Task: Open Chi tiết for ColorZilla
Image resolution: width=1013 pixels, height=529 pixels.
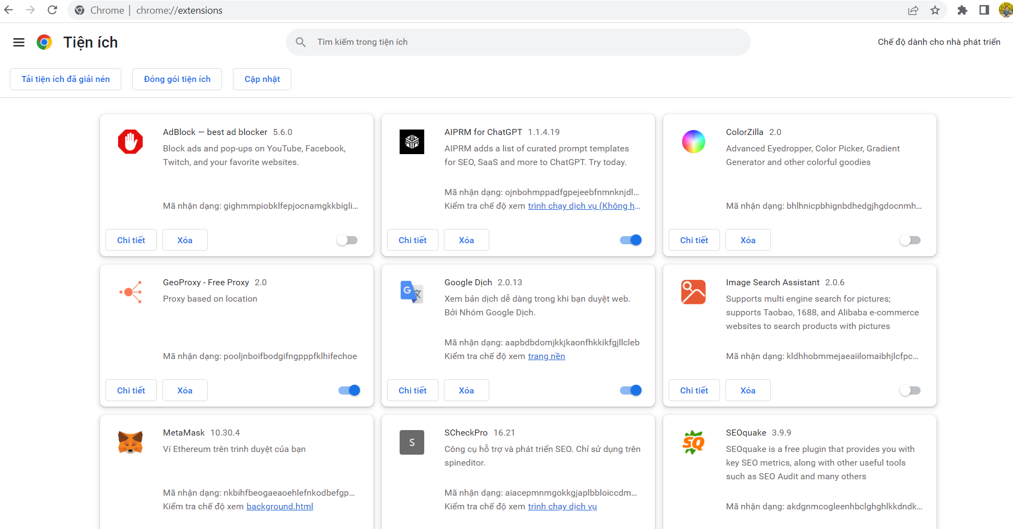Action: pos(694,240)
